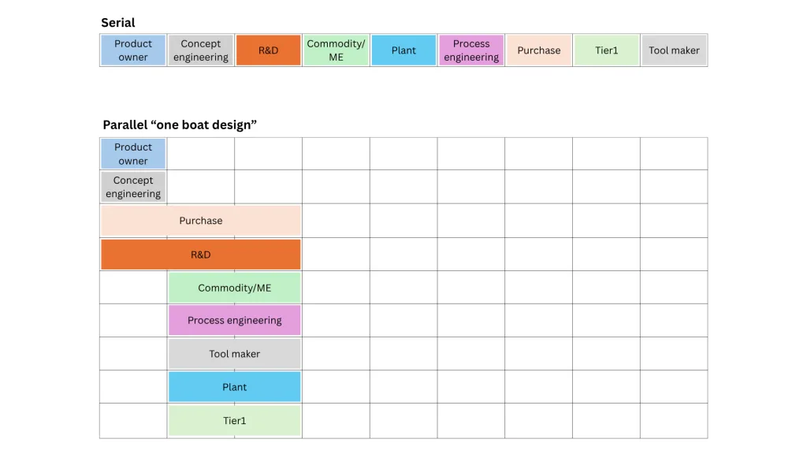Screen dimensions: 807x454
Task: Select the Product owner box in Parallel grid
Action: 133,154
